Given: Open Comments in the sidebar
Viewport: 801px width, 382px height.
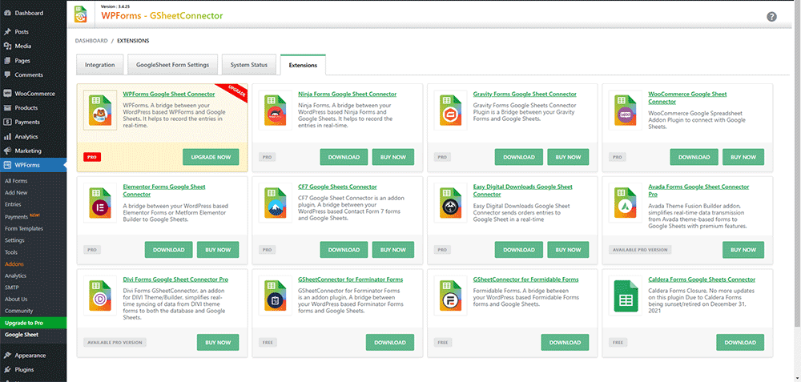Looking at the screenshot, I should click(33, 74).
